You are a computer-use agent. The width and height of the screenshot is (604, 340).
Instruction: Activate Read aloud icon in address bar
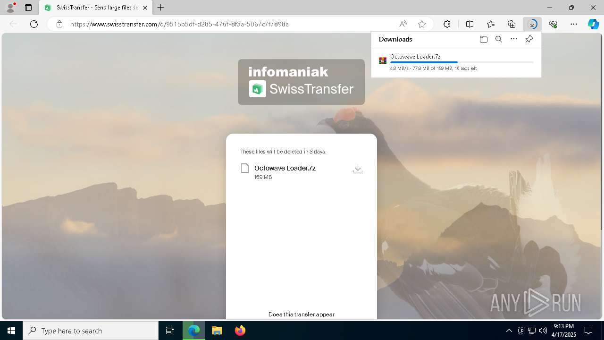(x=403, y=24)
